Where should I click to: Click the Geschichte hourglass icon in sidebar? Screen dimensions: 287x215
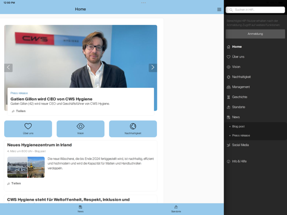(228, 97)
